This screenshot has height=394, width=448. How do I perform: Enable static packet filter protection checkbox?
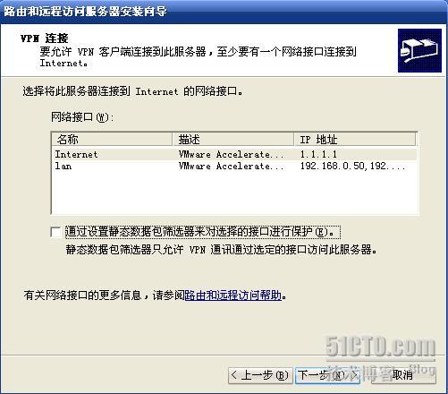tap(55, 232)
